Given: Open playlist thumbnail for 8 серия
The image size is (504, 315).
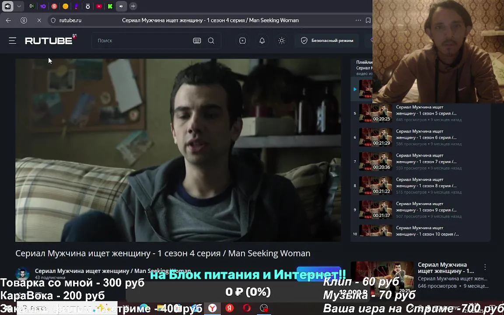Looking at the screenshot, I should coord(375,185).
